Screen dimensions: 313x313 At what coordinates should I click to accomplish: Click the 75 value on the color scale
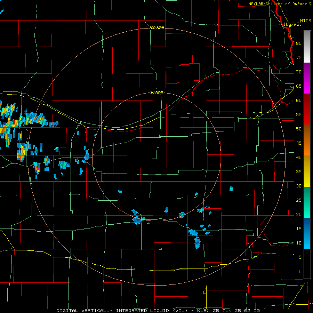pos(299,57)
